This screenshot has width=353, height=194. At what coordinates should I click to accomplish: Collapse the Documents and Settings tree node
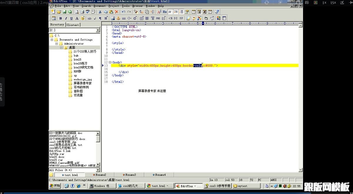(x=52, y=40)
